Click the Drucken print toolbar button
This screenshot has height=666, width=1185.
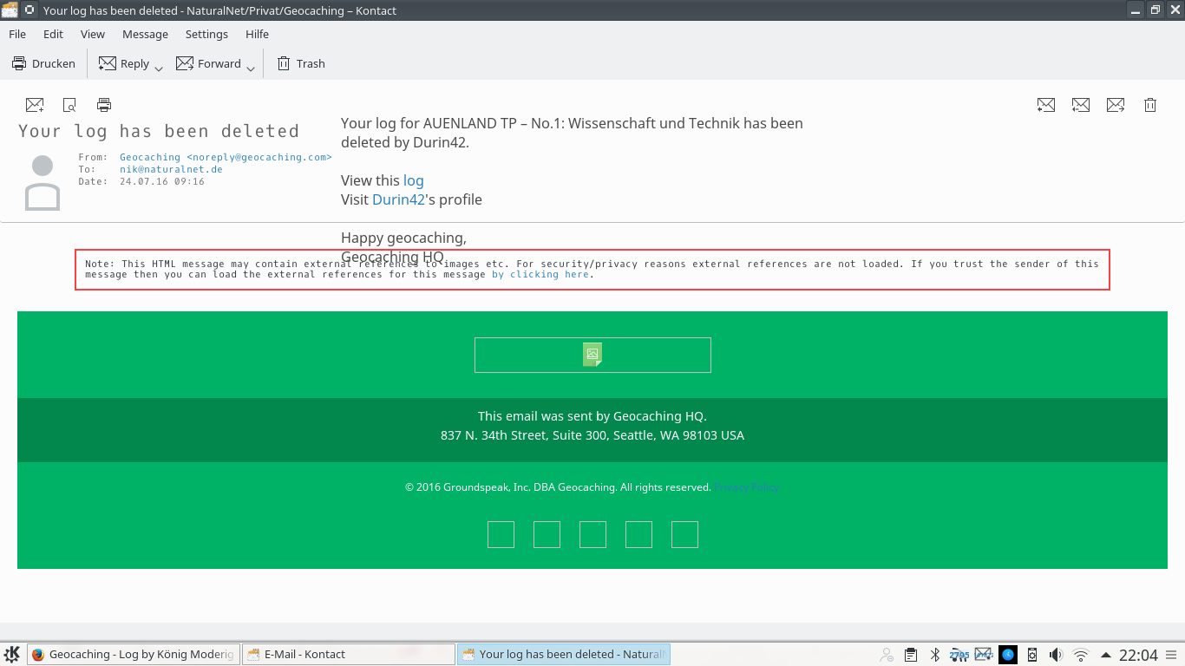pos(43,63)
